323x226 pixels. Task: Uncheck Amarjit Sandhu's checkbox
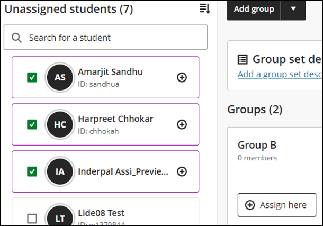pos(32,77)
